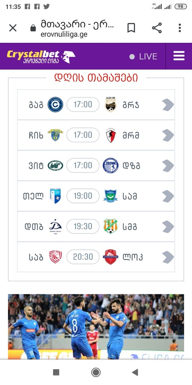Image resolution: width=192 pixels, height=385 pixels.
Task: Tap the 20:30 match time pill
Action: click(x=83, y=257)
